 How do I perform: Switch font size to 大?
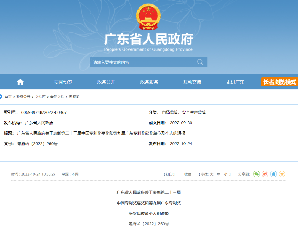coord(212,174)
